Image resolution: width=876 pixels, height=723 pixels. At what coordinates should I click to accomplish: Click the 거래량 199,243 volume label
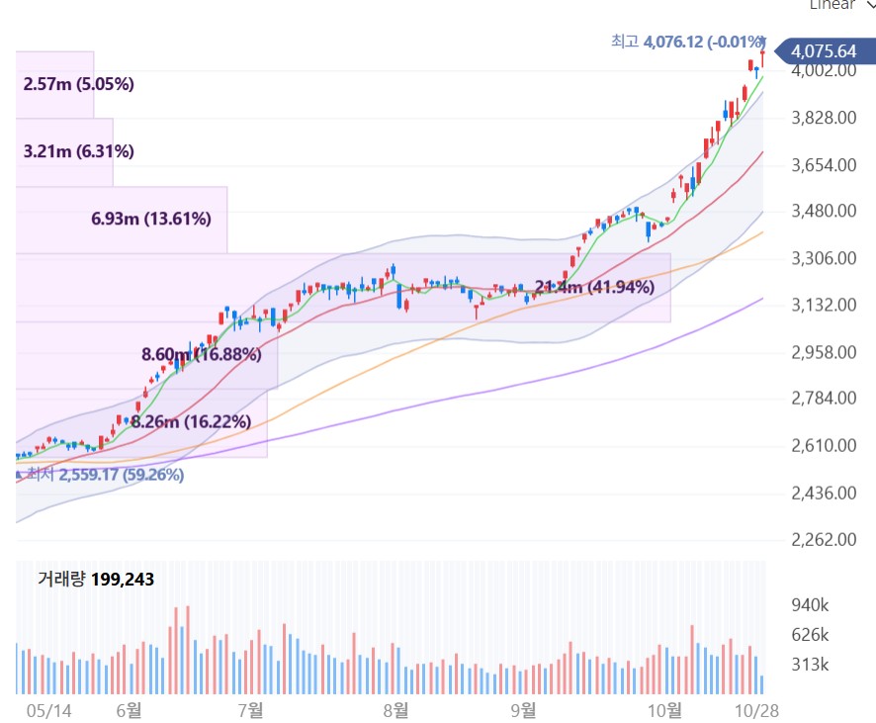(96, 579)
